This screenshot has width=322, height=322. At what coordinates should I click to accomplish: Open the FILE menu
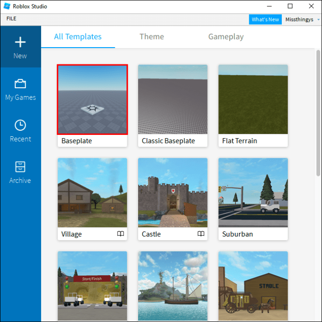11,19
